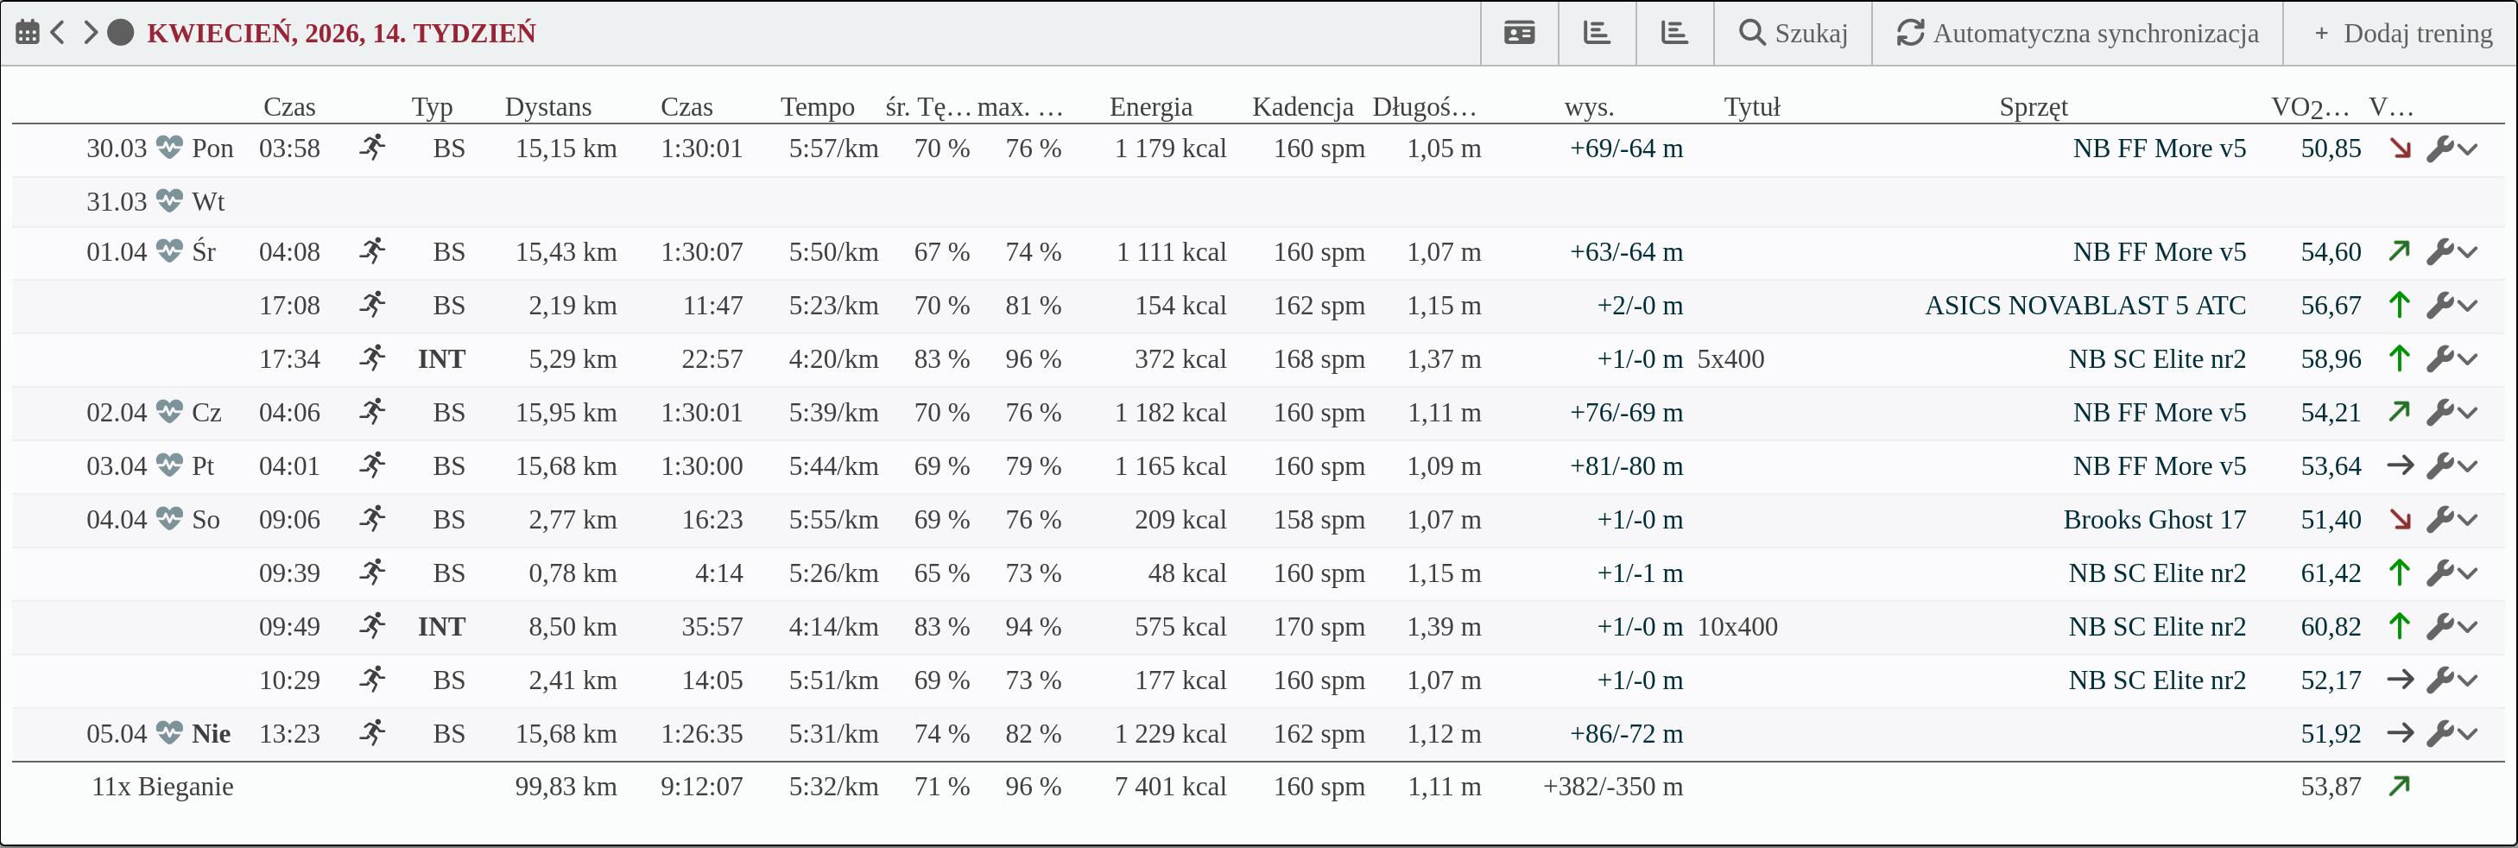Click wrench icon on Brooks Ghost 17 row

pyautogui.click(x=2439, y=520)
